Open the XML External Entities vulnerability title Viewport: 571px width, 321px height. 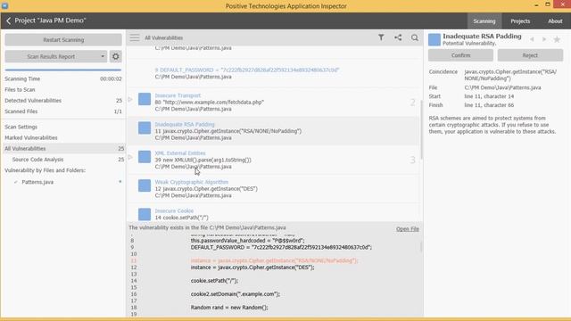click(180, 152)
